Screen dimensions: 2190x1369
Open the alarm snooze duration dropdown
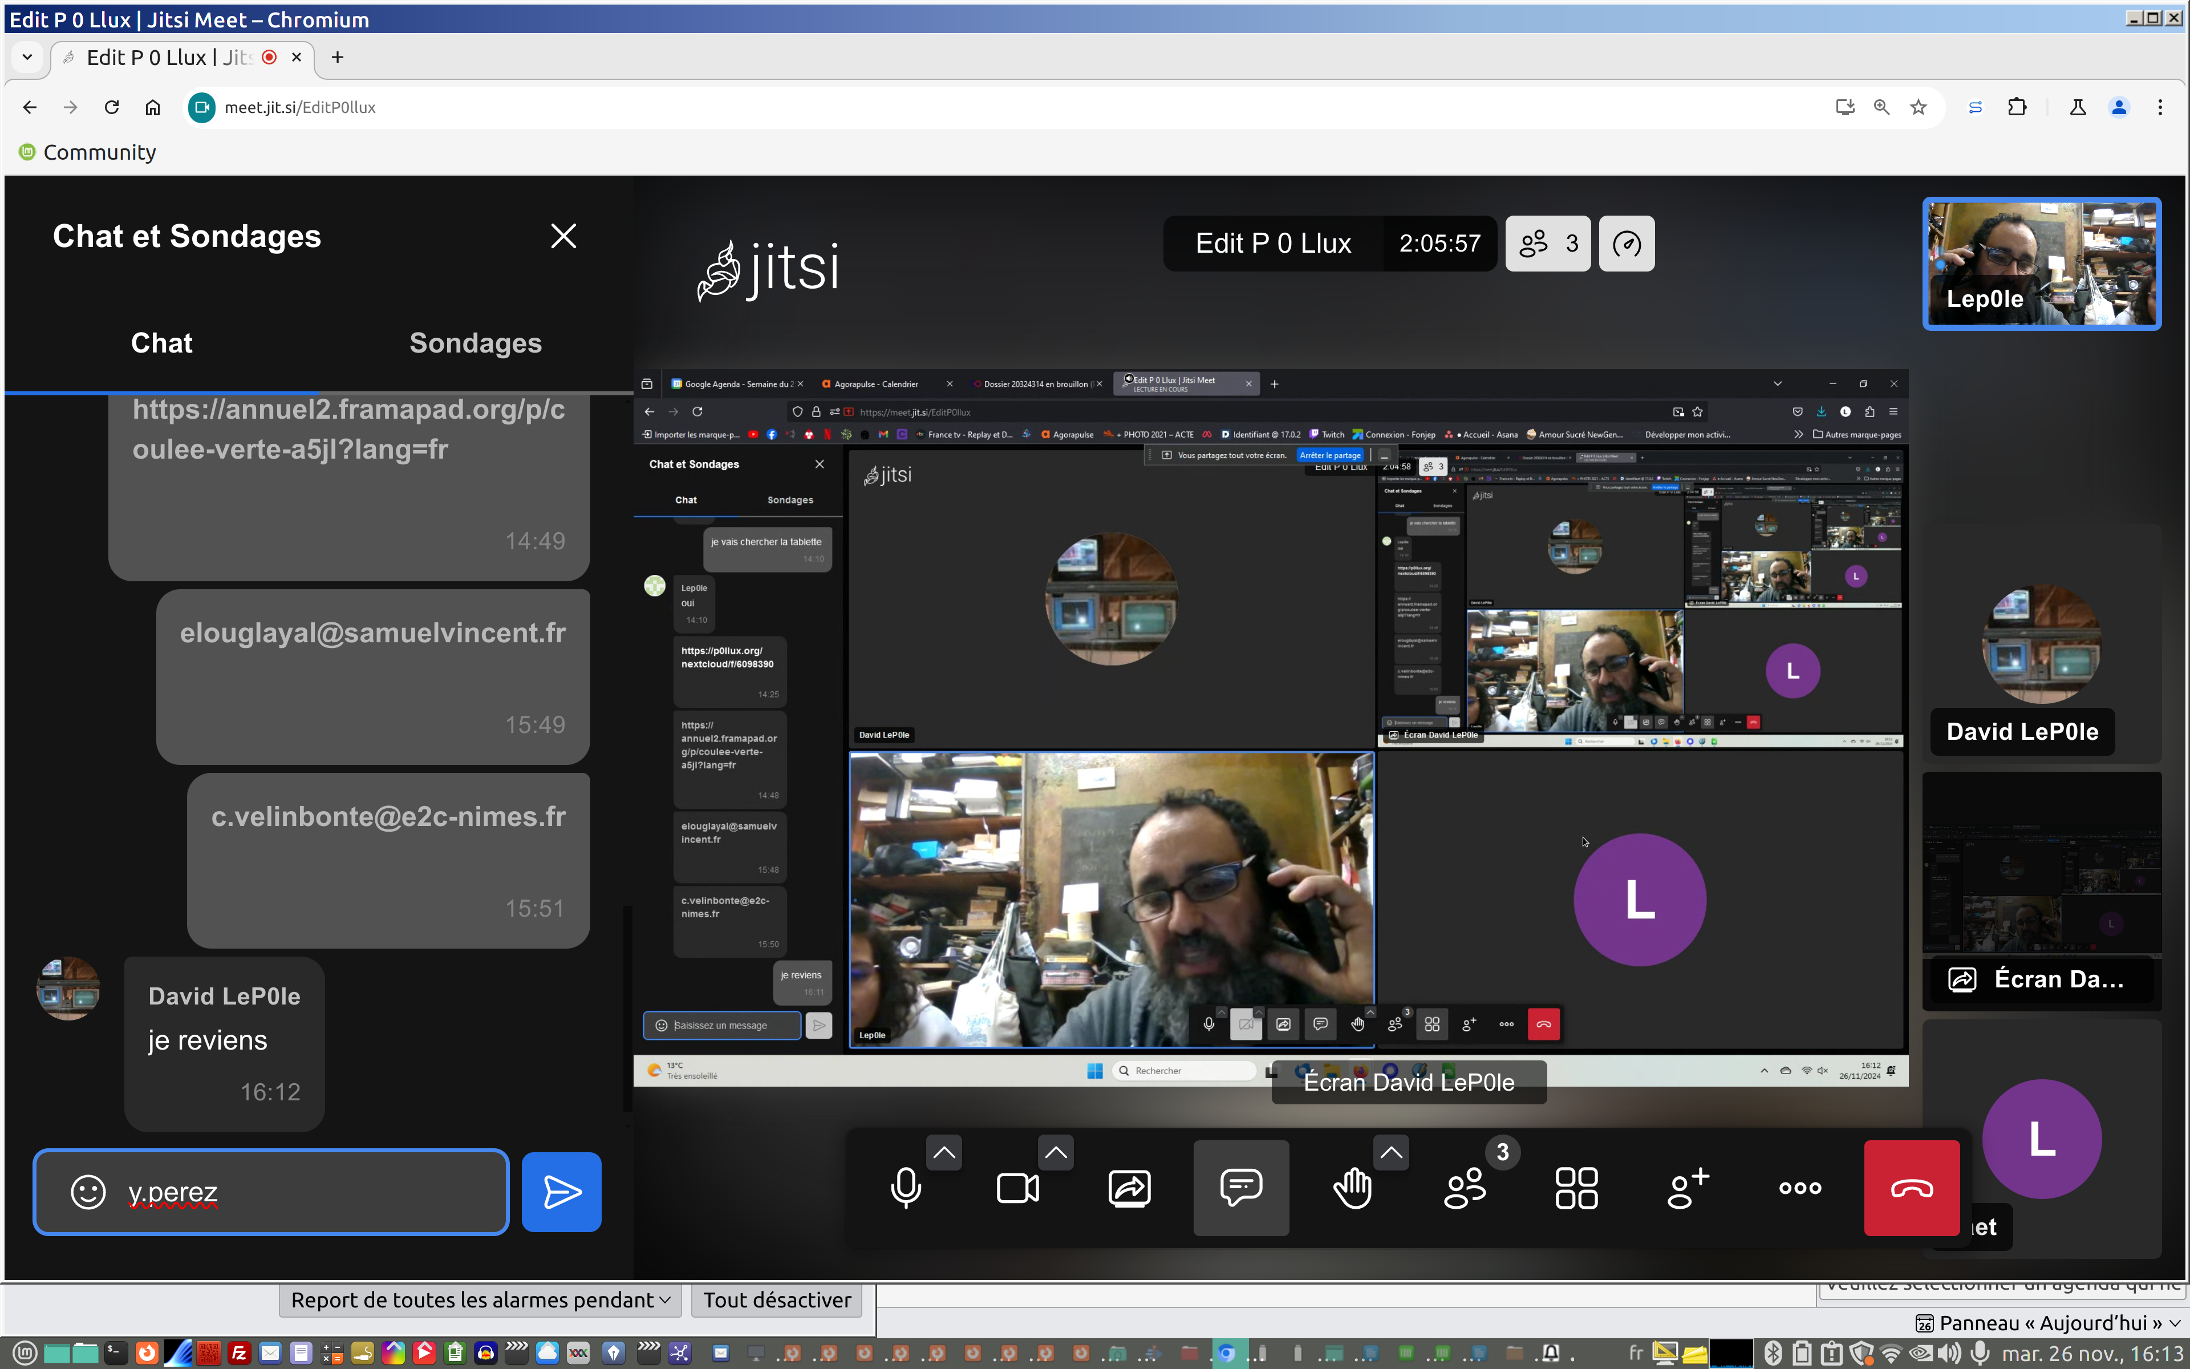click(x=481, y=1300)
